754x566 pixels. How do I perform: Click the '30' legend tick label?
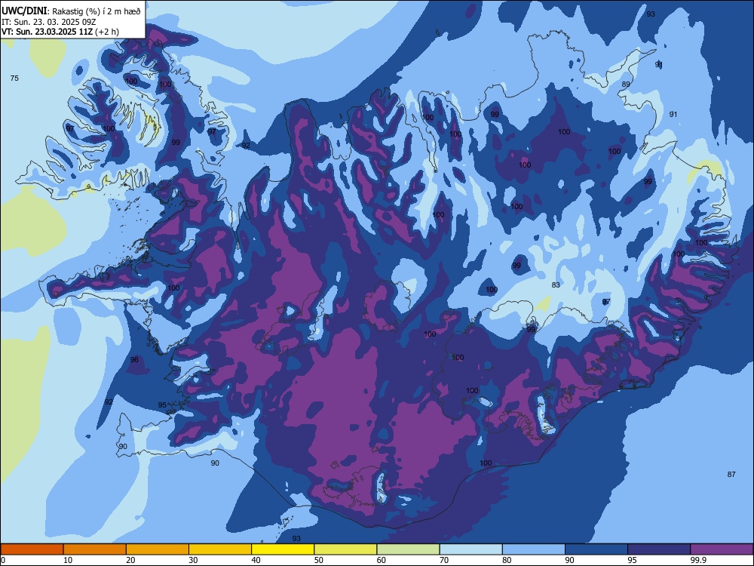(193, 560)
